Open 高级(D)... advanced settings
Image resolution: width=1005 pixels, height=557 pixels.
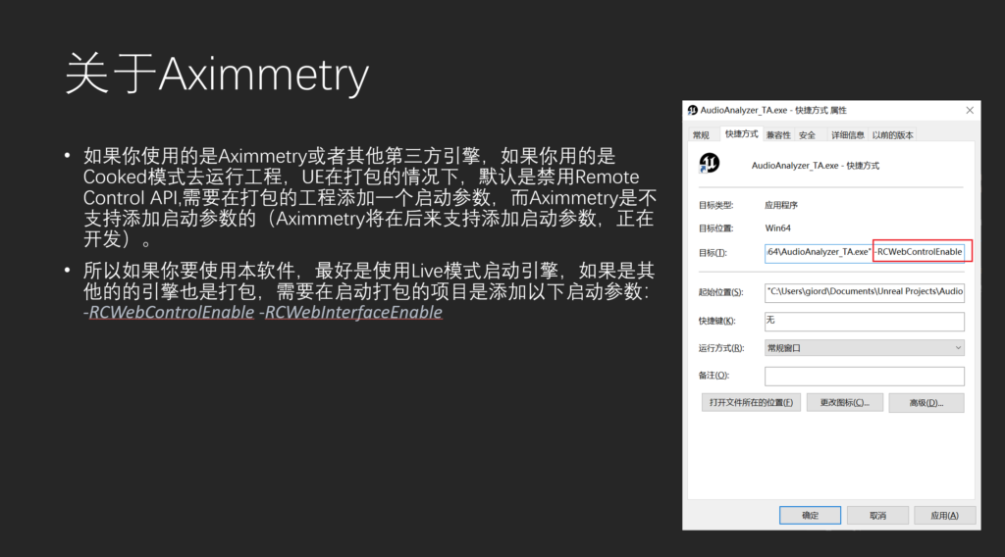pos(926,403)
